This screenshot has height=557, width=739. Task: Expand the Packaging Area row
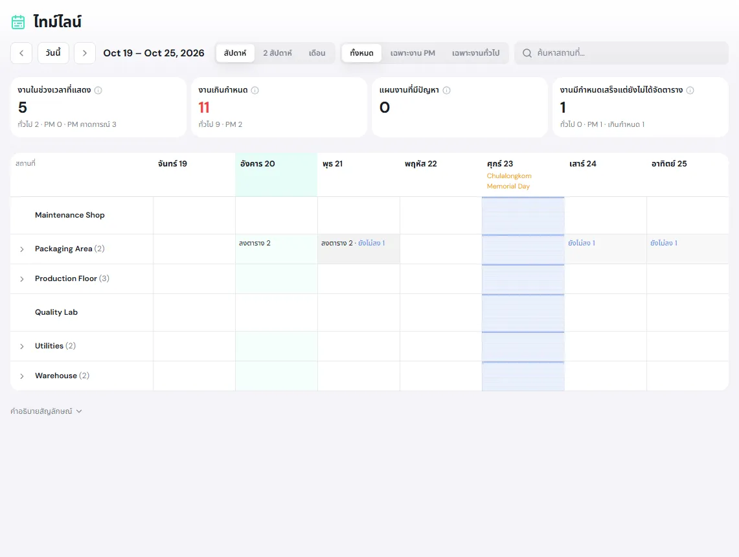21,249
